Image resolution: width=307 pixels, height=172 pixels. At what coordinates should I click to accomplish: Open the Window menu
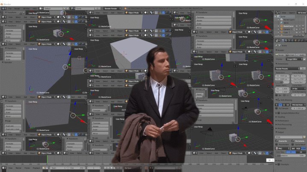tap(26, 9)
